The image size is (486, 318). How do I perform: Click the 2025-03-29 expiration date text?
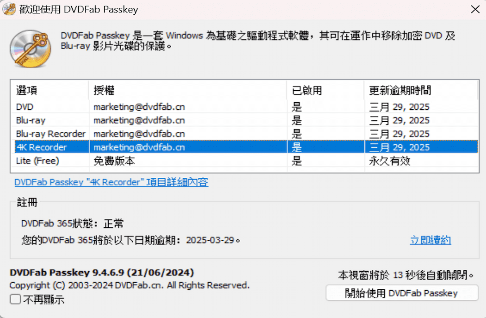coord(210,240)
